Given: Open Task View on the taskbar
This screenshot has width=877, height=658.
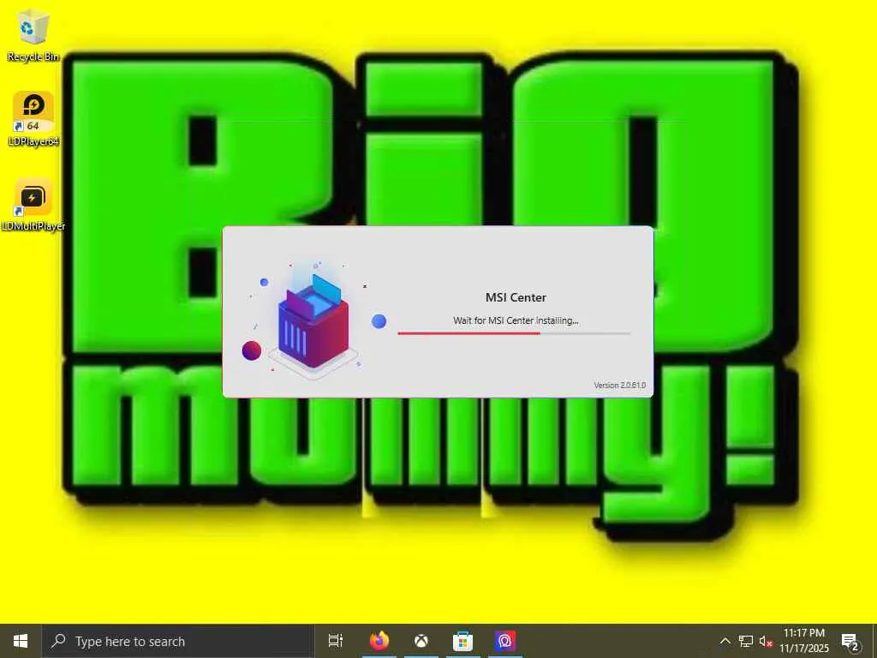Looking at the screenshot, I should [x=336, y=641].
